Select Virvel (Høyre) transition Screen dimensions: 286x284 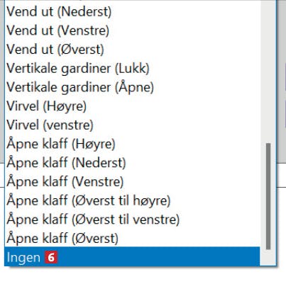click(x=132, y=106)
